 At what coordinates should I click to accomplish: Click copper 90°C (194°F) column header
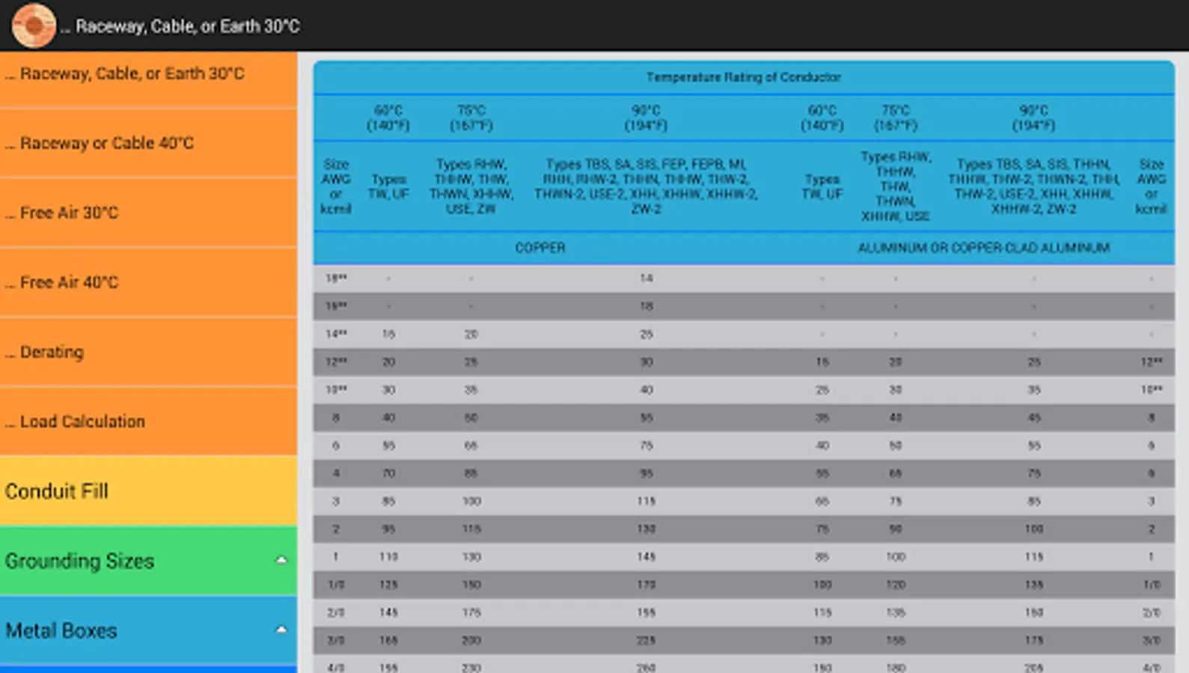coord(646,117)
